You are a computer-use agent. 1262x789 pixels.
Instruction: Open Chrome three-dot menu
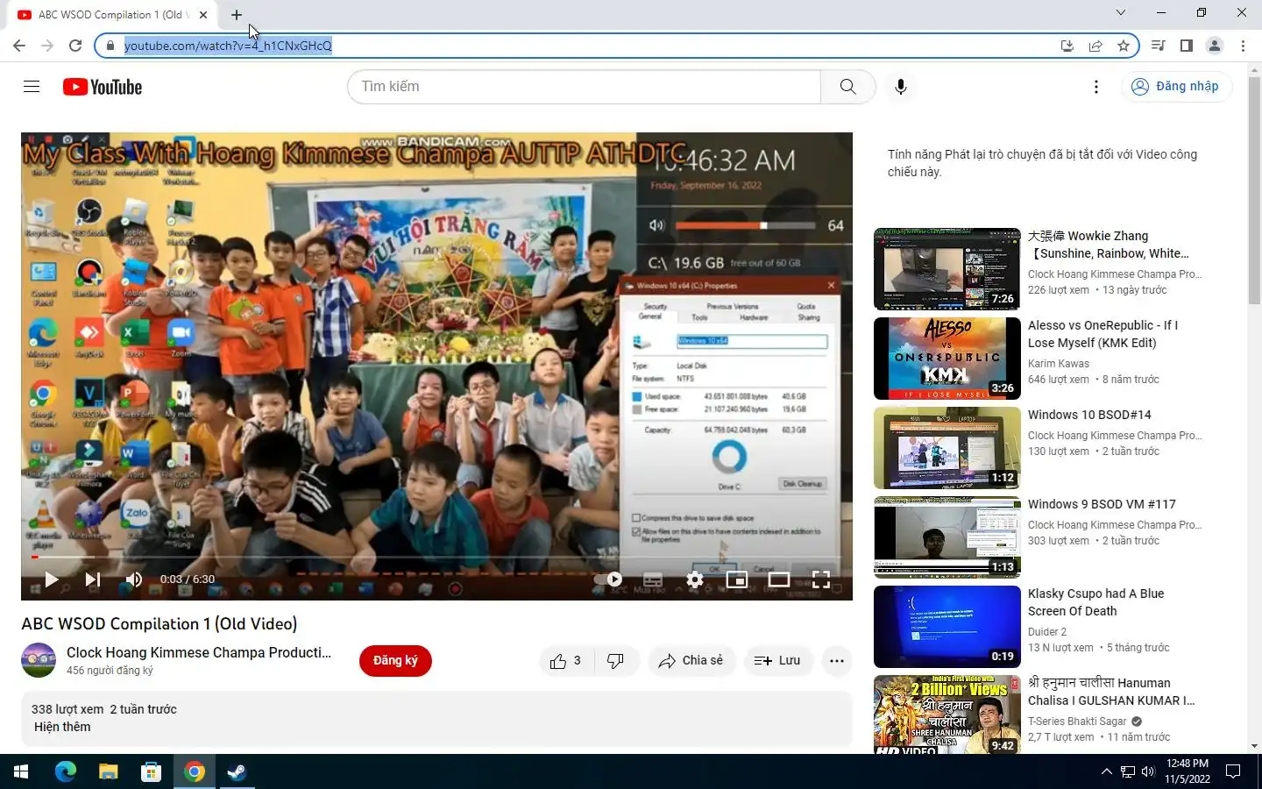coord(1243,46)
